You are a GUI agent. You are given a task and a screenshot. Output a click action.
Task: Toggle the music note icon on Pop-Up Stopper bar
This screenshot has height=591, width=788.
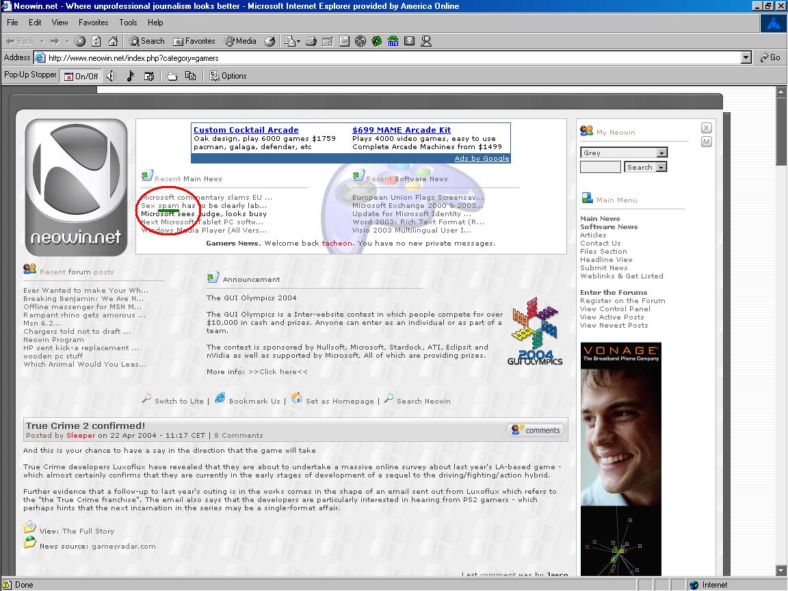point(131,76)
